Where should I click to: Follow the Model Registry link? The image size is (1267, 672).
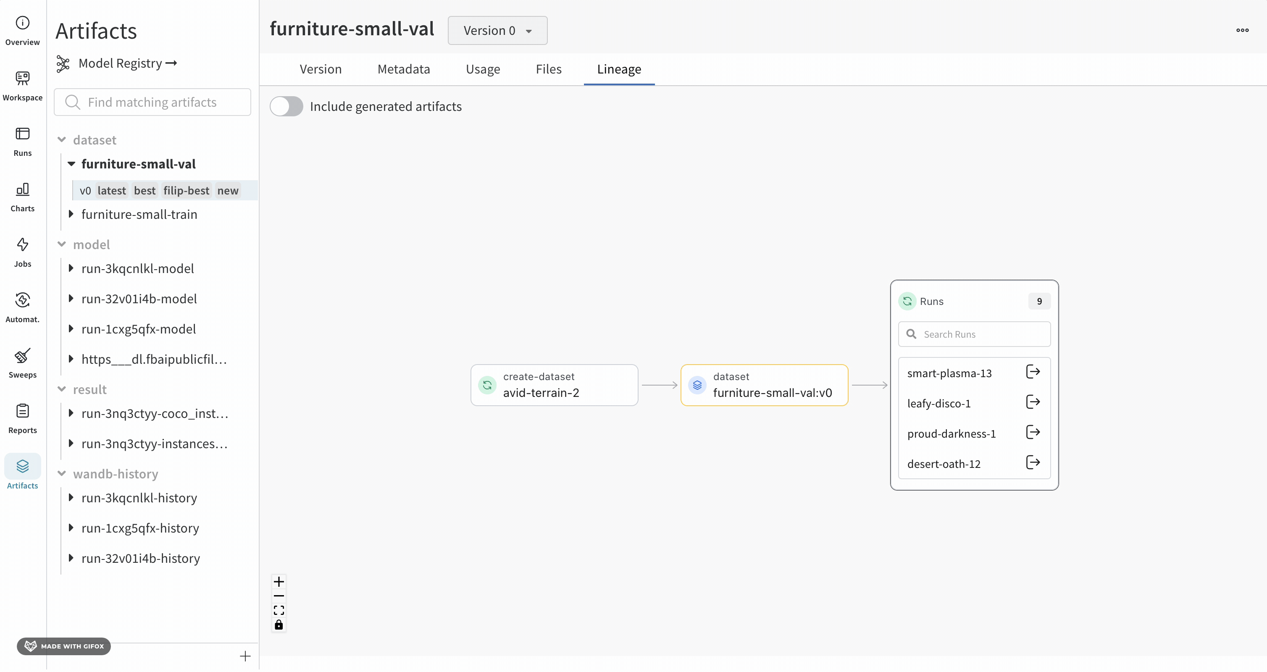click(120, 63)
